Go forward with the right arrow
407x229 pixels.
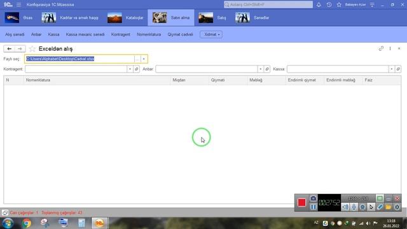coord(20,48)
